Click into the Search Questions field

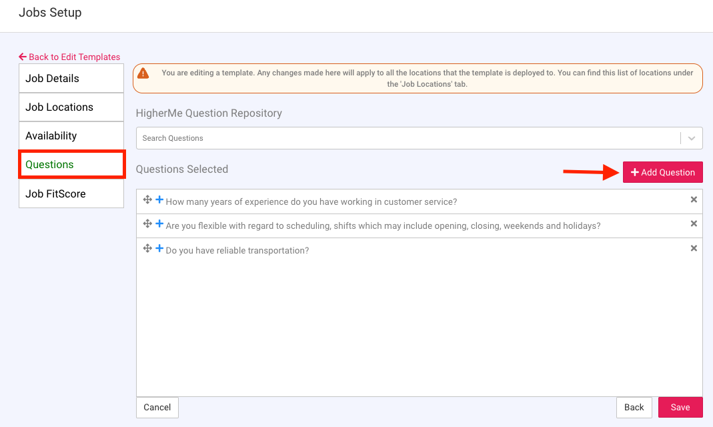tap(407, 138)
